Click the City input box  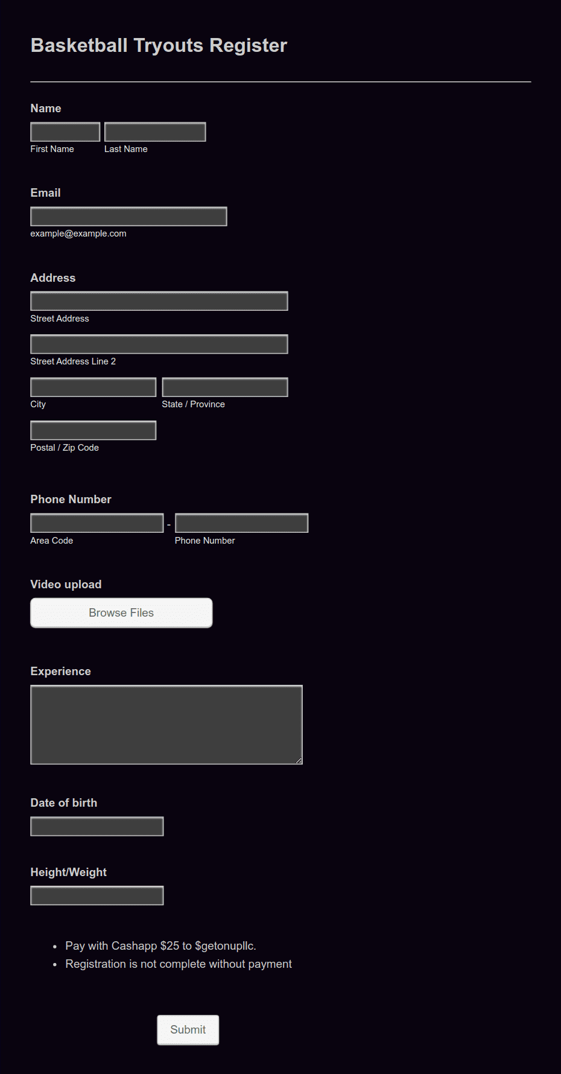93,387
